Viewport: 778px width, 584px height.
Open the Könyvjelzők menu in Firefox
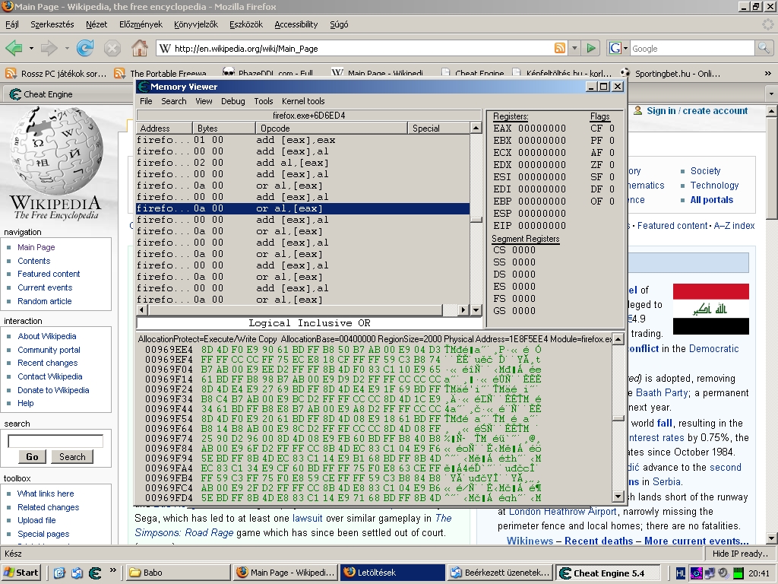(x=195, y=24)
